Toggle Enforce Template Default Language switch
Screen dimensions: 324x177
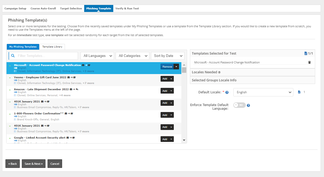tap(239, 105)
